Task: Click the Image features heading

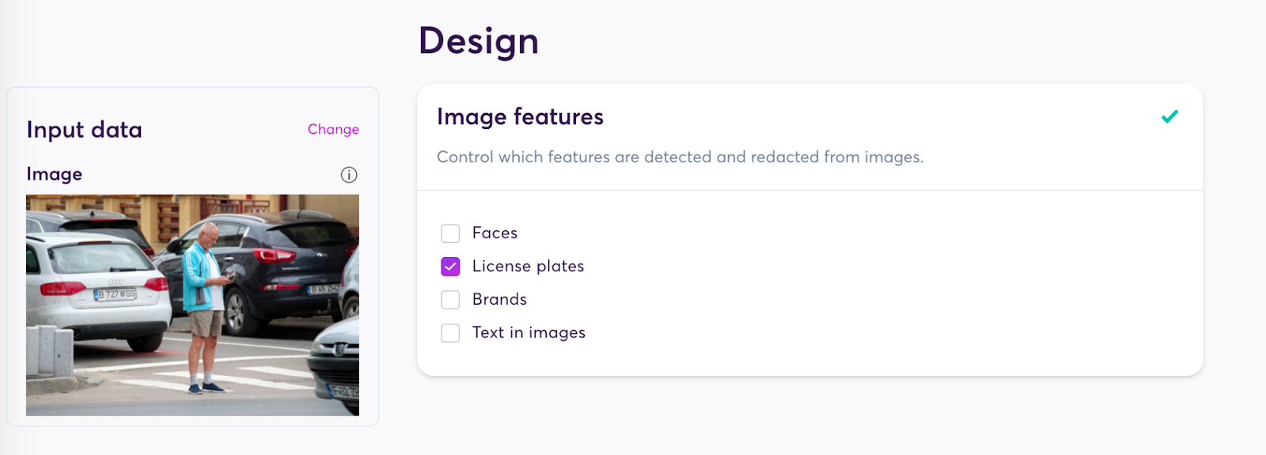Action: click(x=520, y=116)
